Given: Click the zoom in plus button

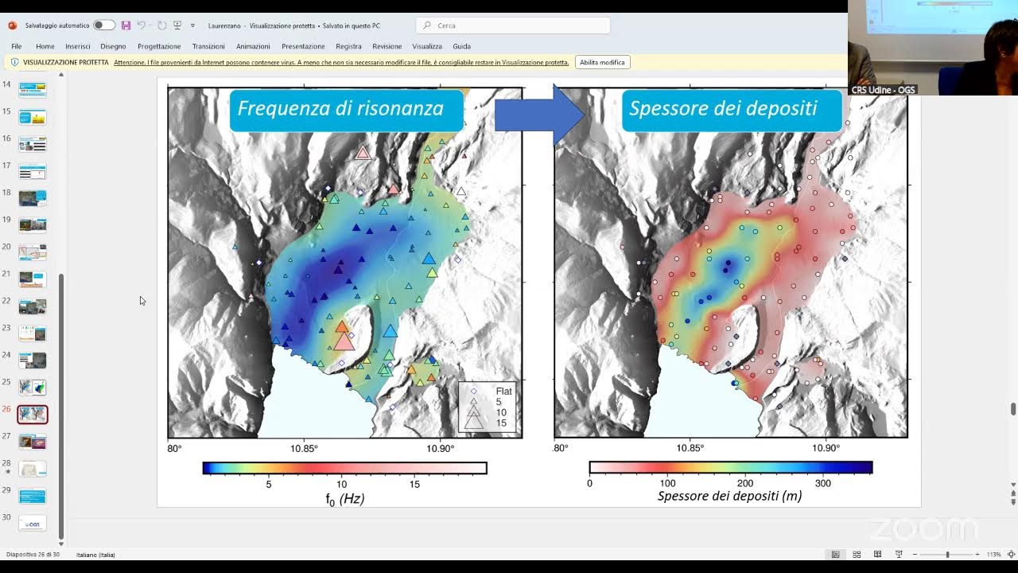Looking at the screenshot, I should (x=977, y=554).
